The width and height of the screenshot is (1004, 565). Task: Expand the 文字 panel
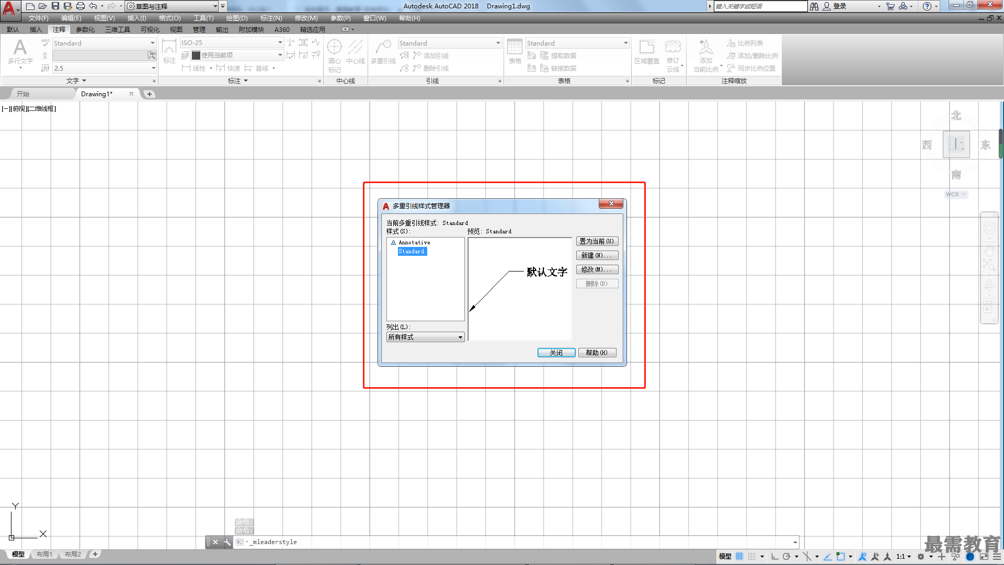click(x=76, y=81)
